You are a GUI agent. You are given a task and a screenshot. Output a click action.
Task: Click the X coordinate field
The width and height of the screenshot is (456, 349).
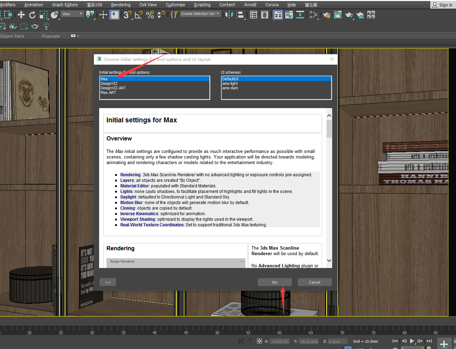coord(280,341)
